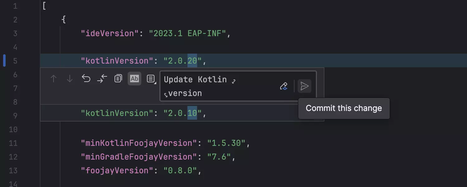Click the opening curly brace on line 2
Viewport: 467px width, 187px height.
[64, 20]
